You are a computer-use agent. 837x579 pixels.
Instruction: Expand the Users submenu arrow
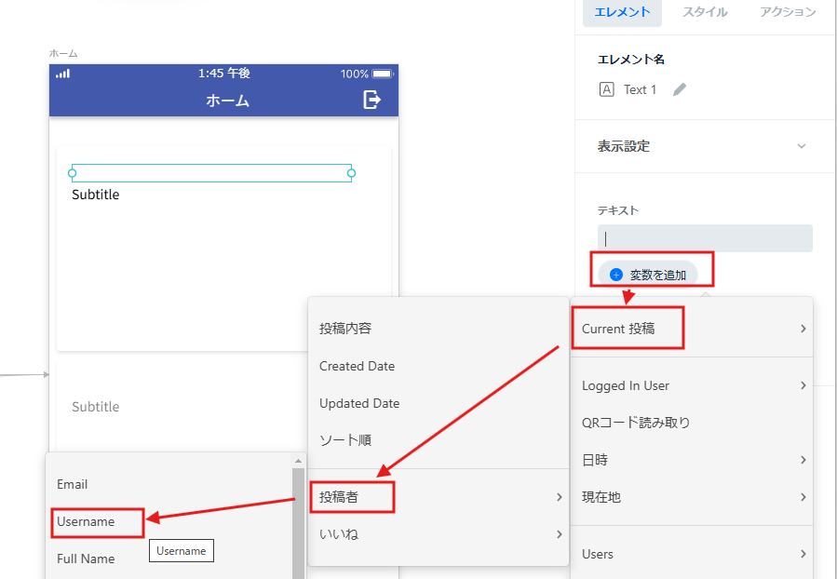(x=803, y=554)
